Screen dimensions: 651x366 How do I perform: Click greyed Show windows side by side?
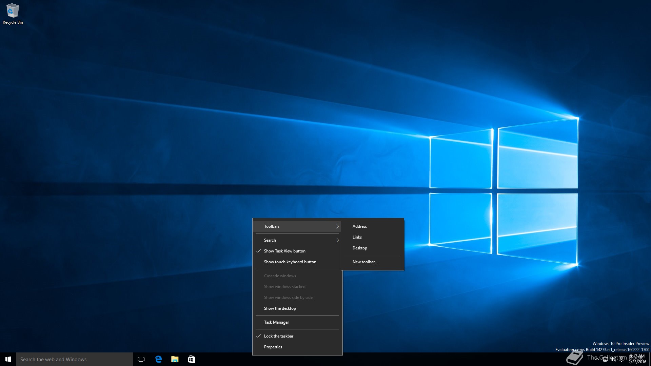pyautogui.click(x=297, y=298)
